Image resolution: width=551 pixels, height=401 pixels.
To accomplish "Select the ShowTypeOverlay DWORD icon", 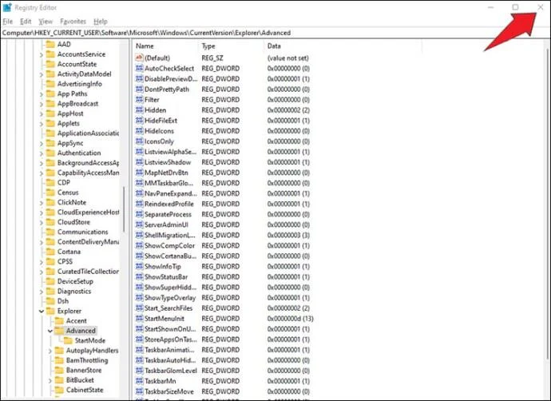I will 140,298.
